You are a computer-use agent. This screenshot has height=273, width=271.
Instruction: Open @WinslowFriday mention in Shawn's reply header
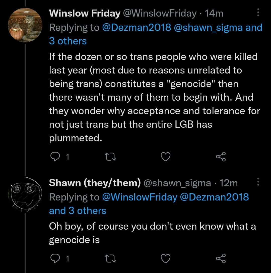139,197
